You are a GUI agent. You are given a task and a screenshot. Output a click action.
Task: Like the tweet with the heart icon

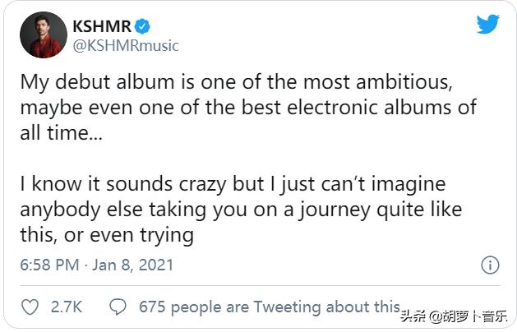click(30, 307)
